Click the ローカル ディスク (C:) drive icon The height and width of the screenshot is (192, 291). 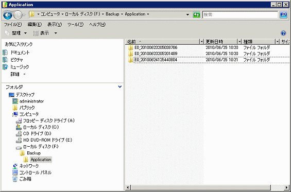click(x=19, y=127)
